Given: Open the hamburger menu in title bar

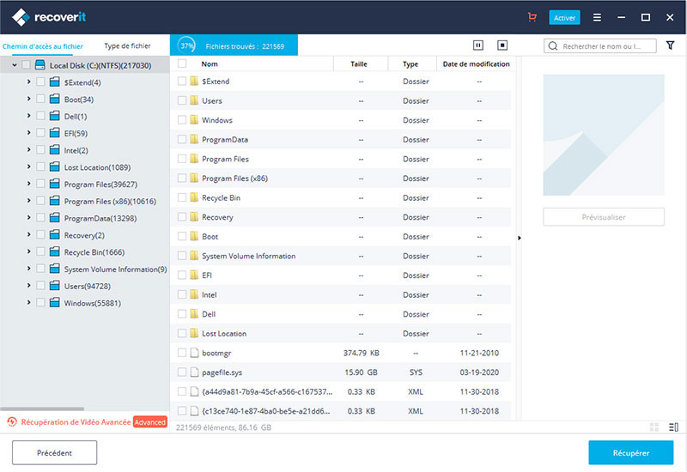Looking at the screenshot, I should pos(597,17).
